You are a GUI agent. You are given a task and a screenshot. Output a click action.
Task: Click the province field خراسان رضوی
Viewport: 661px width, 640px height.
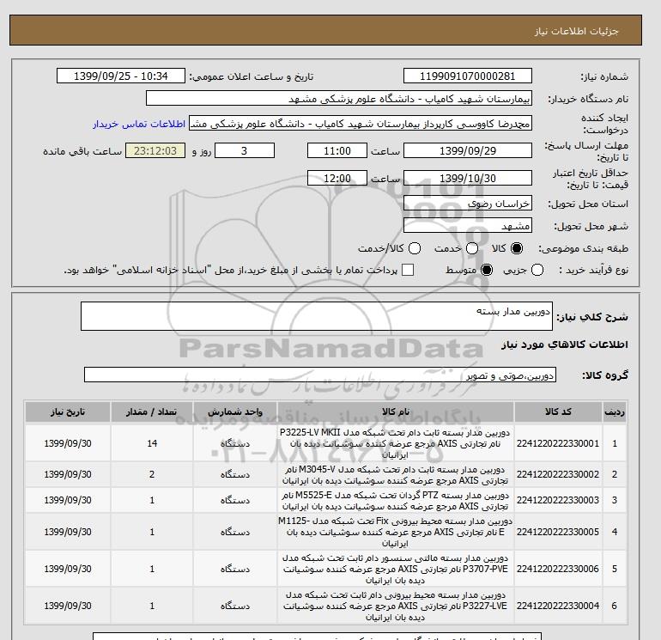point(468,204)
